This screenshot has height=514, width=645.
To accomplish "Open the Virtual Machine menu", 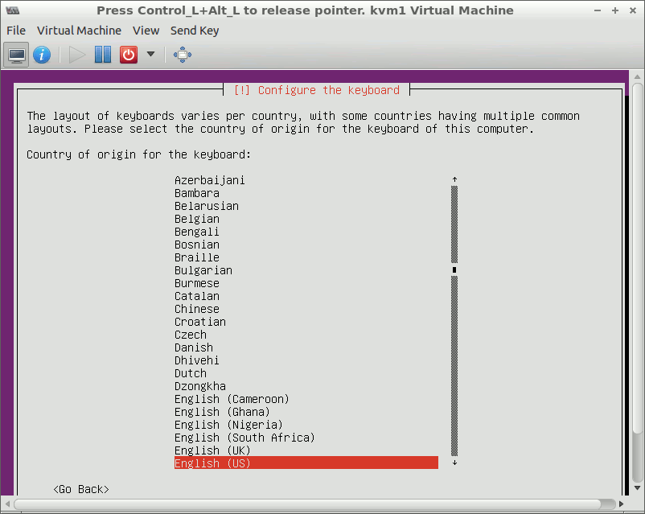I will click(79, 31).
